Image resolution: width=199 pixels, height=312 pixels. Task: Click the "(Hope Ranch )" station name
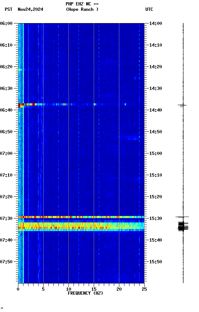pyautogui.click(x=82, y=9)
